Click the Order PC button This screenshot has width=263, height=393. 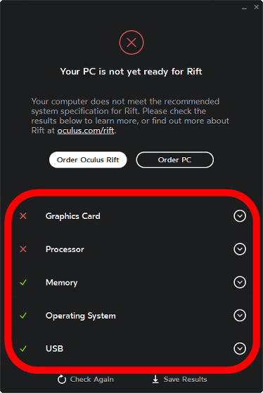click(175, 160)
